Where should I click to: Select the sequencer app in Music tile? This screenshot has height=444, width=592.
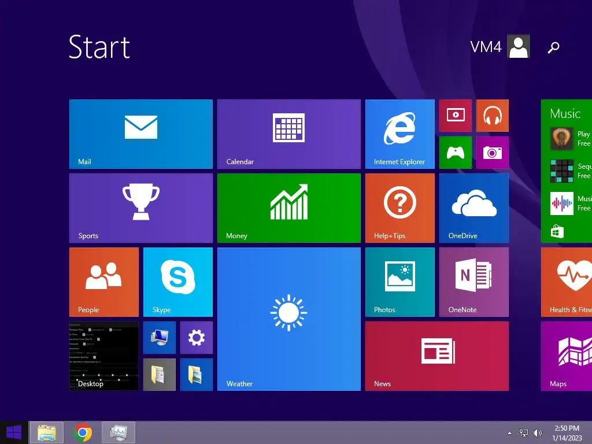pos(562,171)
